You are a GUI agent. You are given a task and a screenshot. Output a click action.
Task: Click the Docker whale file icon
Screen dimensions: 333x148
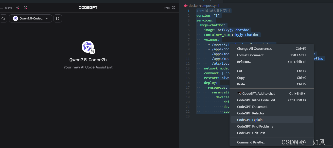pos(186,6)
